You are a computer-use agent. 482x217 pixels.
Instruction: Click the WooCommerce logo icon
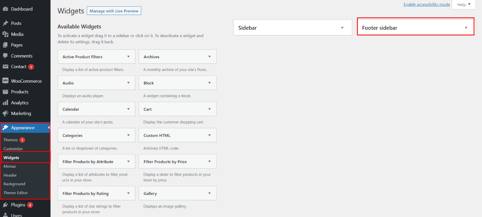pyautogui.click(x=5, y=81)
